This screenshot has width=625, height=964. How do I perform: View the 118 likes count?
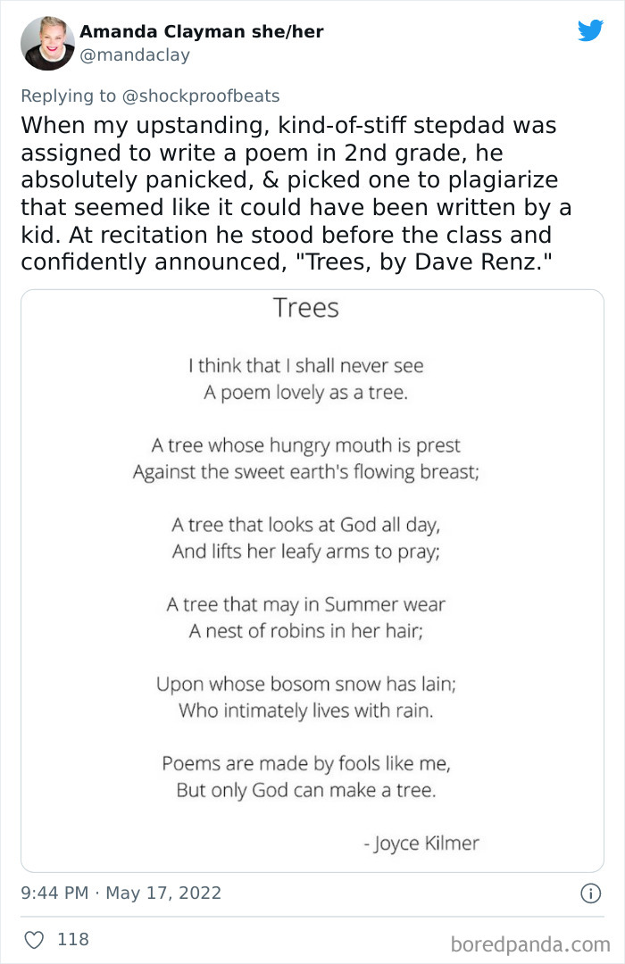(73, 939)
